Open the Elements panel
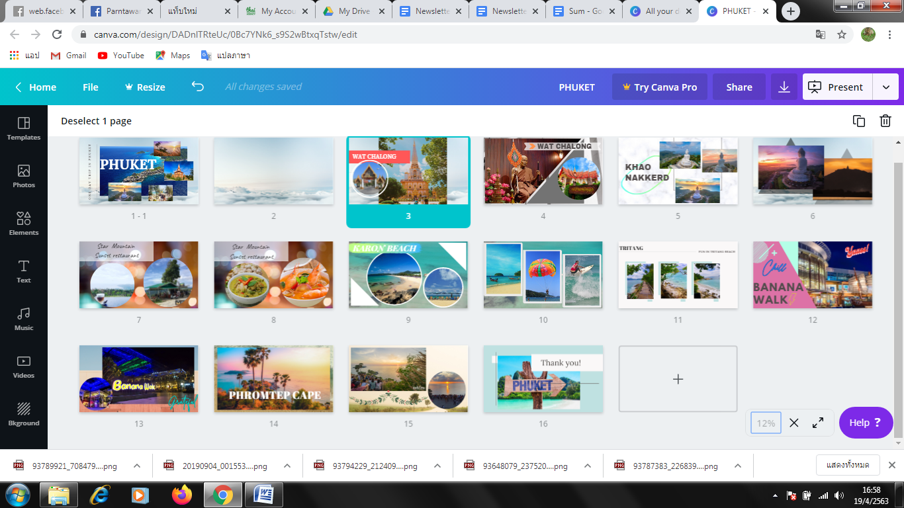The width and height of the screenshot is (904, 508). (24, 224)
